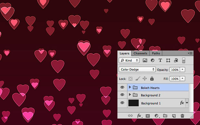The height and width of the screenshot is (125, 200).
Task: Create a new layer icon
Action: pyautogui.click(x=174, y=116)
